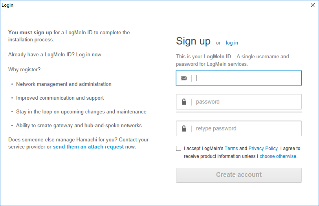This screenshot has width=319, height=206.
Task: Click the padlock icon beside password field
Action: coord(184,102)
